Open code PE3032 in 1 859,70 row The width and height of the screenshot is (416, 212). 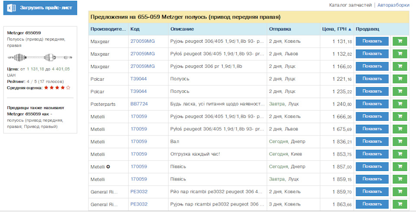pos(139,192)
